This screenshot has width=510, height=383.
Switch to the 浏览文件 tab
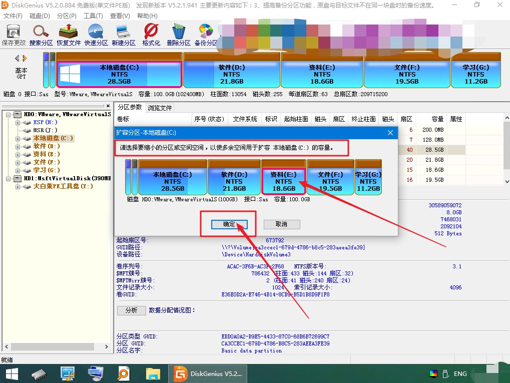pyautogui.click(x=160, y=108)
